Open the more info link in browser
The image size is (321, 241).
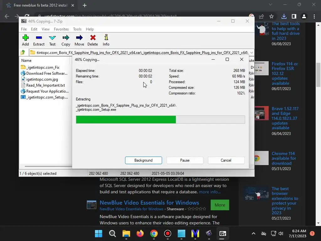coord(210,192)
